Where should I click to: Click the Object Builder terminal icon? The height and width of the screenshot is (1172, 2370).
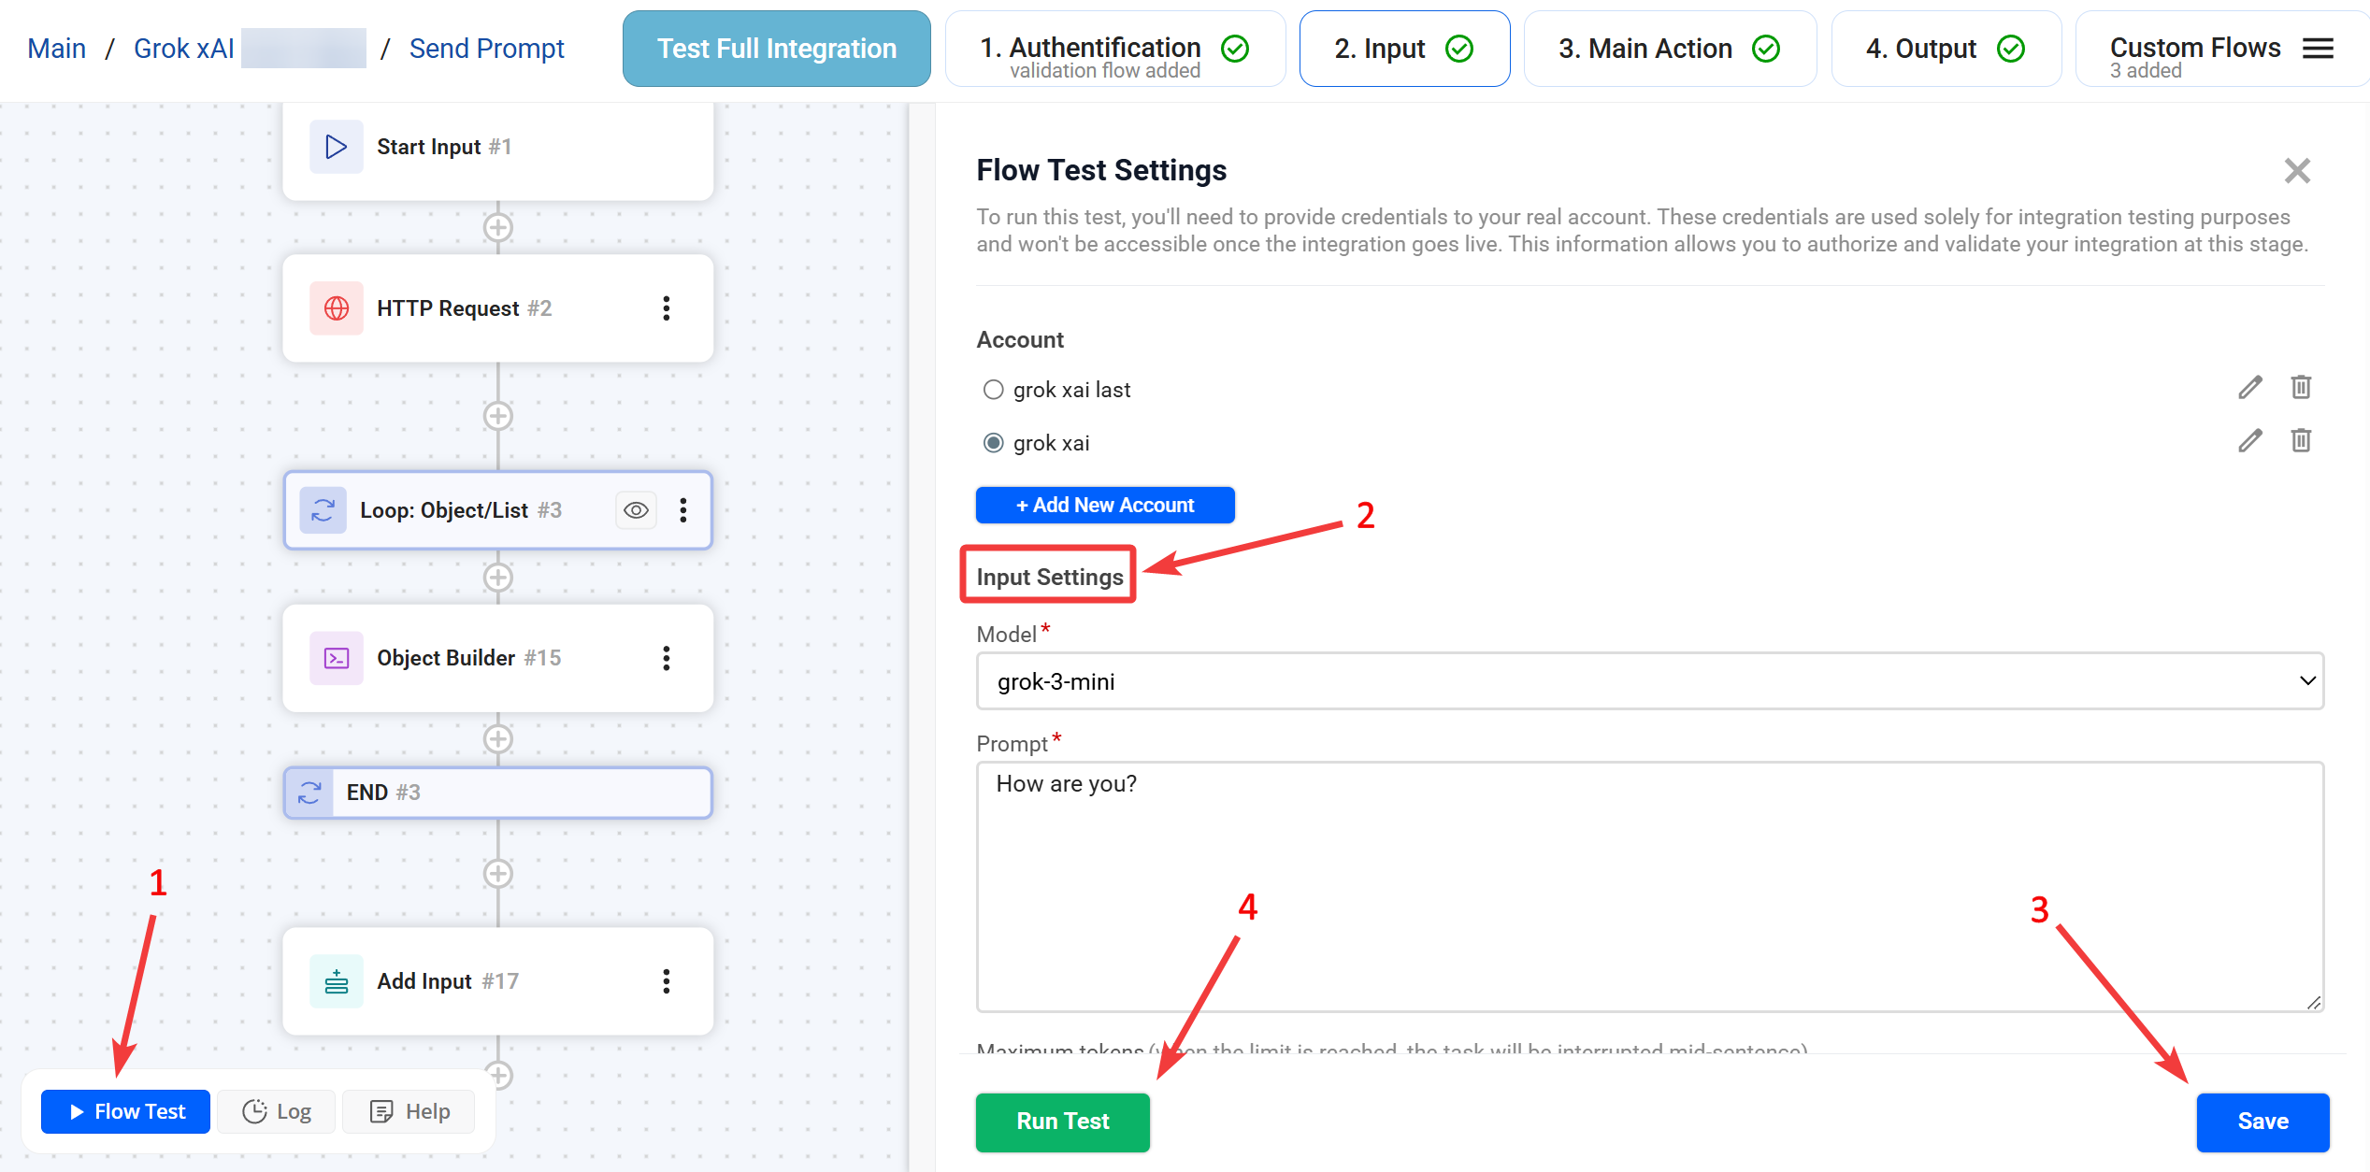coord(336,658)
